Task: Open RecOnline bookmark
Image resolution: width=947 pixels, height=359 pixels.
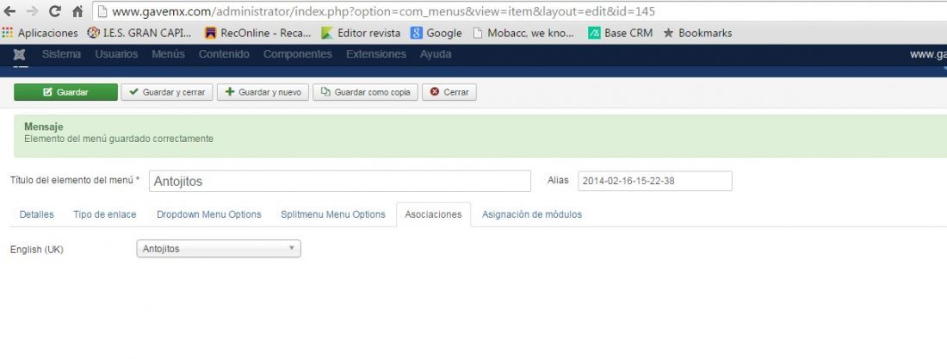Action: click(x=258, y=34)
